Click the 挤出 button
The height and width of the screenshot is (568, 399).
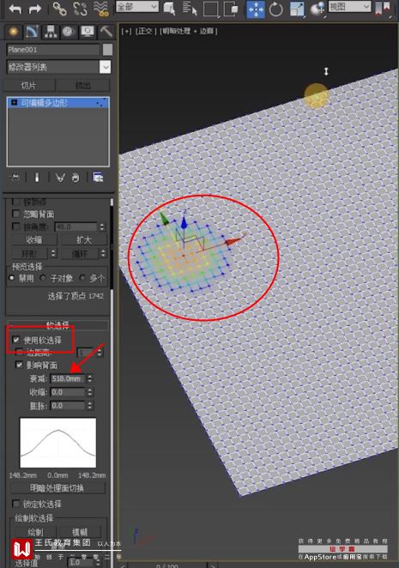tap(82, 86)
